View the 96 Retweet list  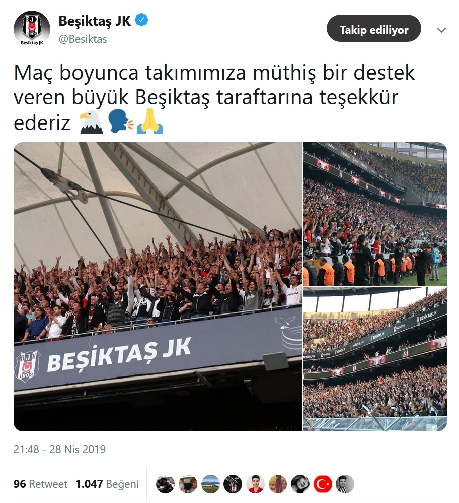(x=40, y=484)
